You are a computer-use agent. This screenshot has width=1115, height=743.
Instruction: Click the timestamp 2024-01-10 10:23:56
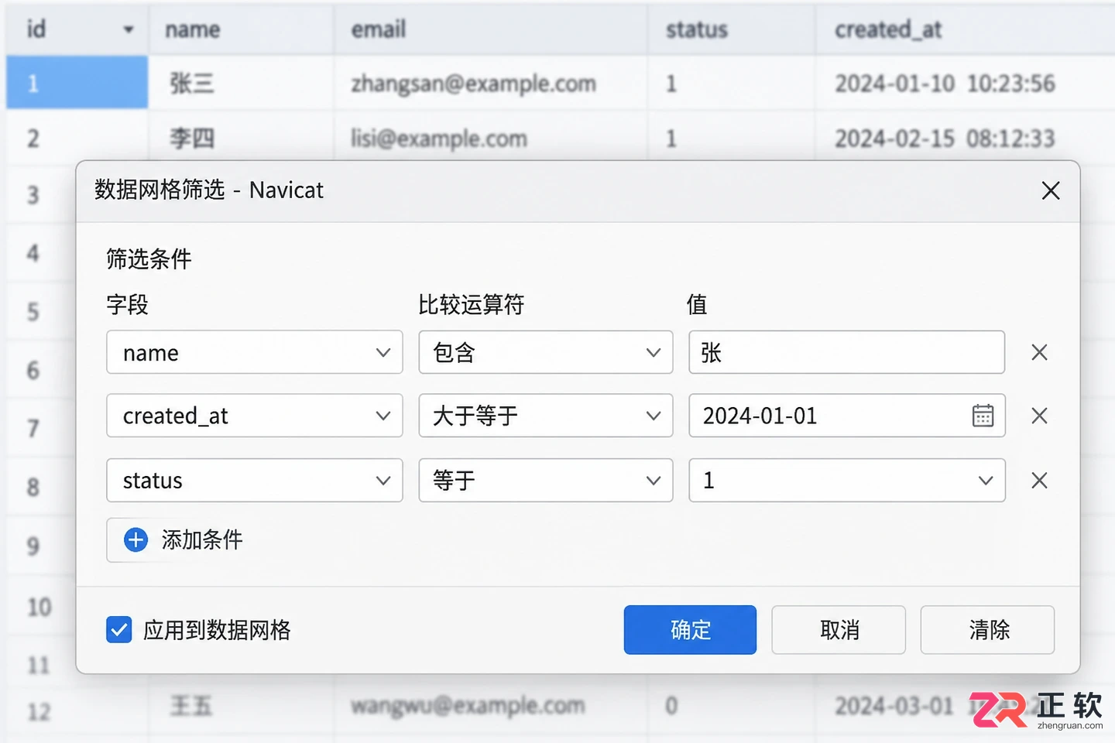coord(945,83)
